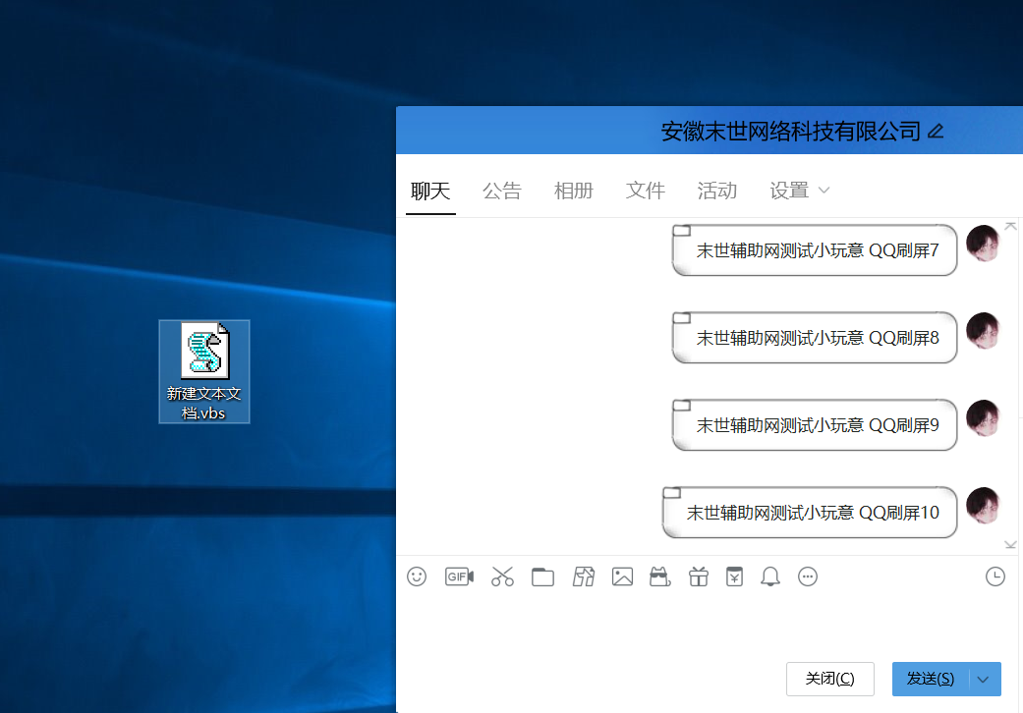Open message history clock icon

995,576
